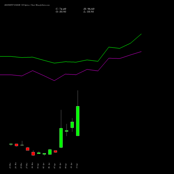
Task: Click the small green candle above 23 Mar
Action: [11, 144]
